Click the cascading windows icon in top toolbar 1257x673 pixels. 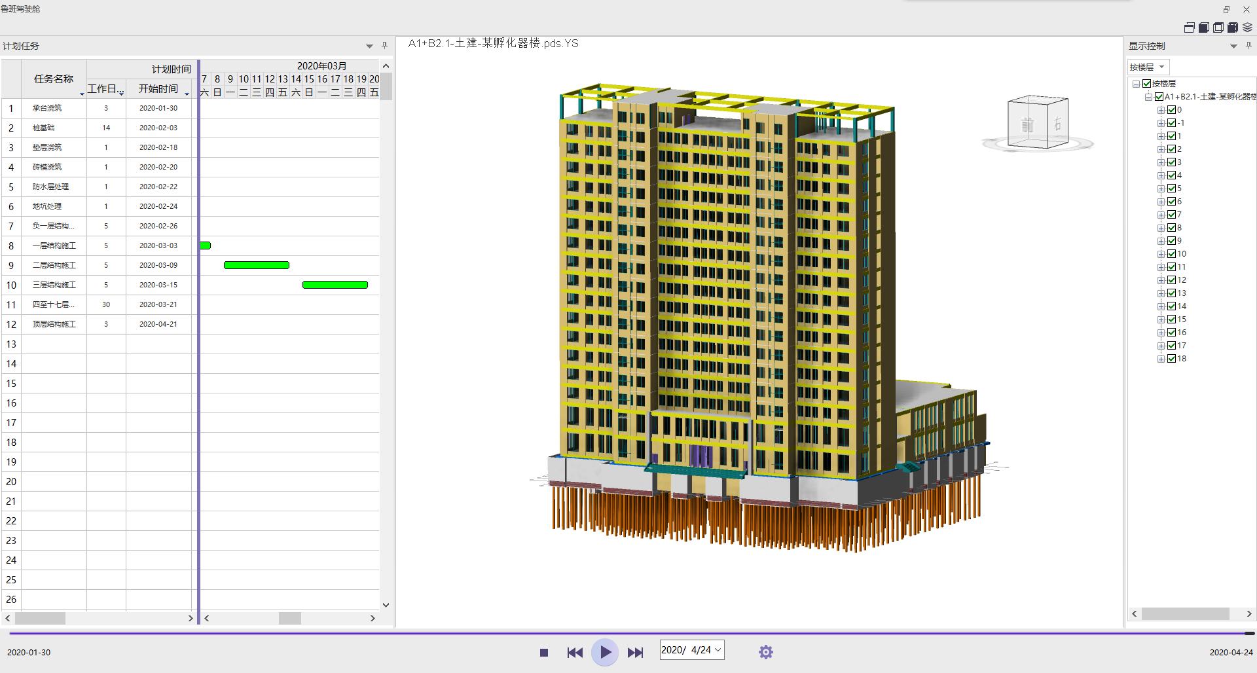point(1190,27)
